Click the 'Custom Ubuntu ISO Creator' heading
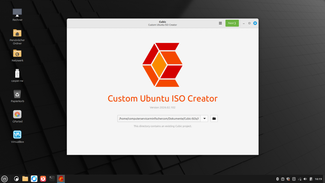Image resolution: width=325 pixels, height=183 pixels. (x=162, y=98)
